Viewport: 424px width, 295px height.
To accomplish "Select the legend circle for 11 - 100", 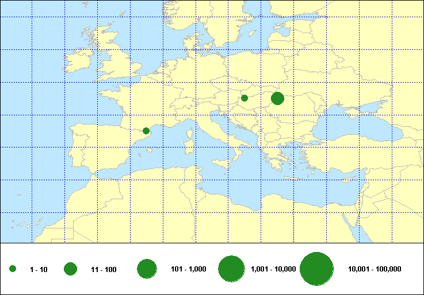I will click(71, 269).
